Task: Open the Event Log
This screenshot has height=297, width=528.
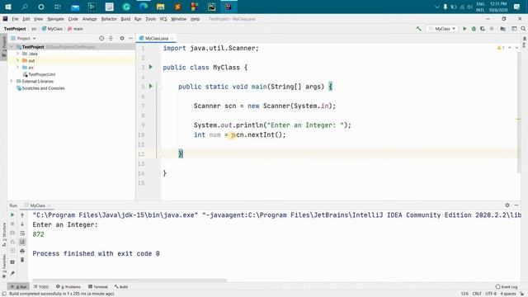Action: [x=507, y=287]
